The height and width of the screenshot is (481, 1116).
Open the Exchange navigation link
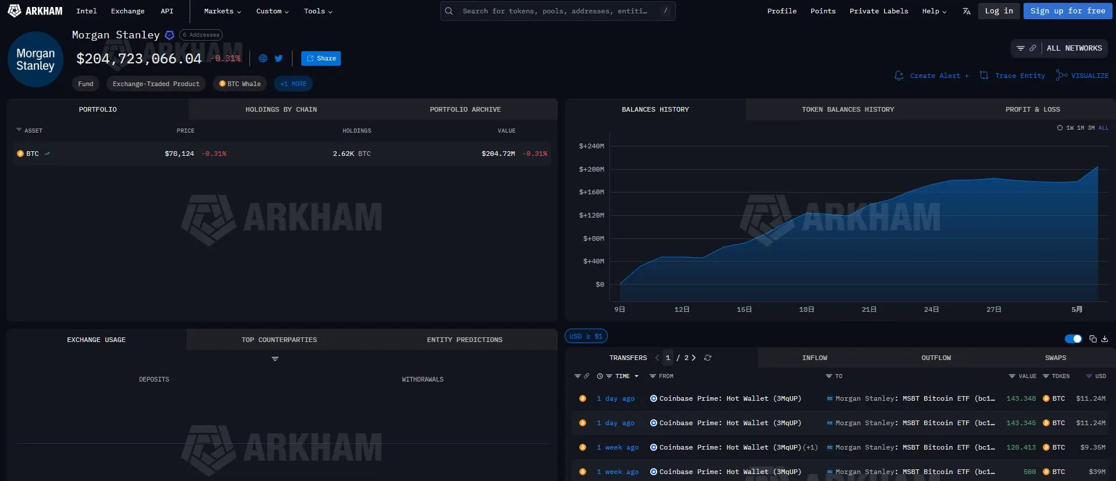point(128,11)
